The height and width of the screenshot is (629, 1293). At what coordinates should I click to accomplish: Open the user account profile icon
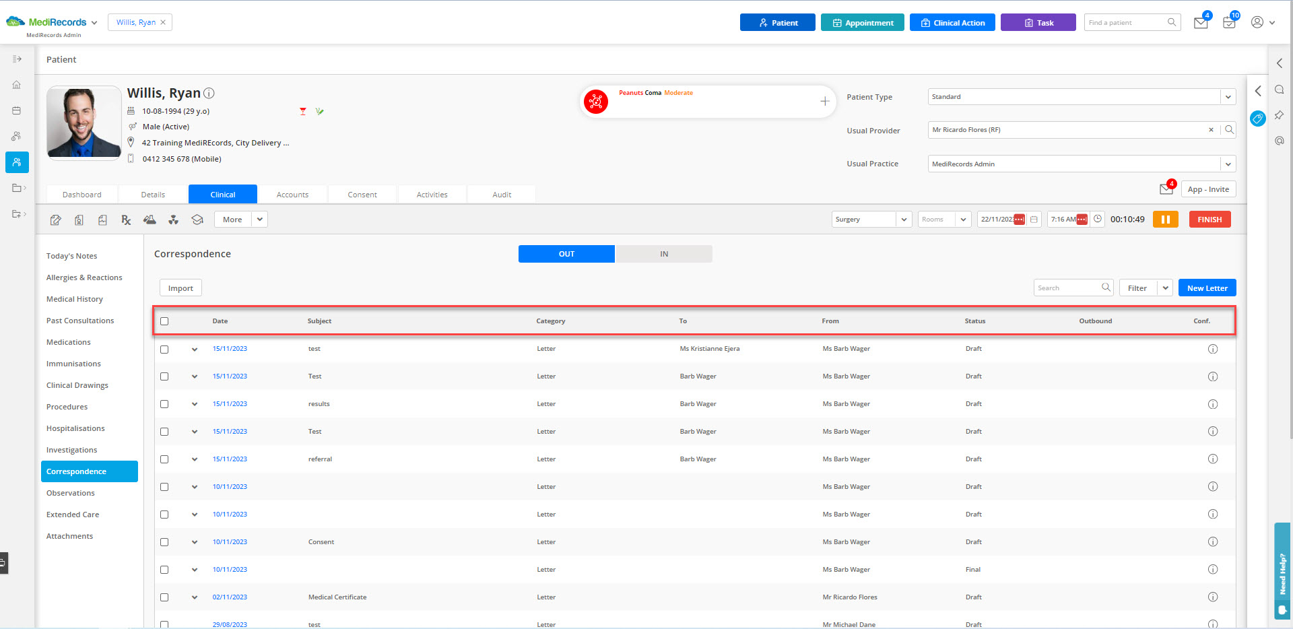point(1257,22)
